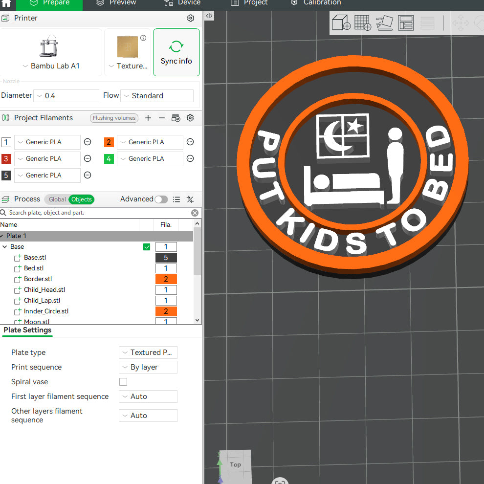The width and height of the screenshot is (484, 484).
Task: Click the Auto orient toolbar icon
Action: [x=384, y=23]
